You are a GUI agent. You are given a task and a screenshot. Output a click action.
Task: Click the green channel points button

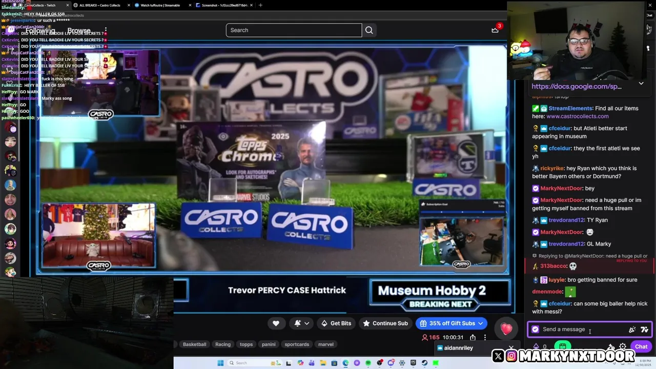tap(563, 347)
